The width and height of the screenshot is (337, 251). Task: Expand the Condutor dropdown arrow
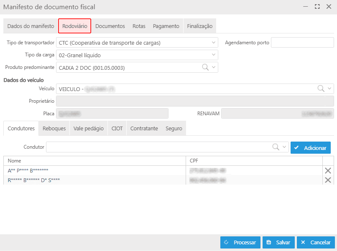(284, 147)
